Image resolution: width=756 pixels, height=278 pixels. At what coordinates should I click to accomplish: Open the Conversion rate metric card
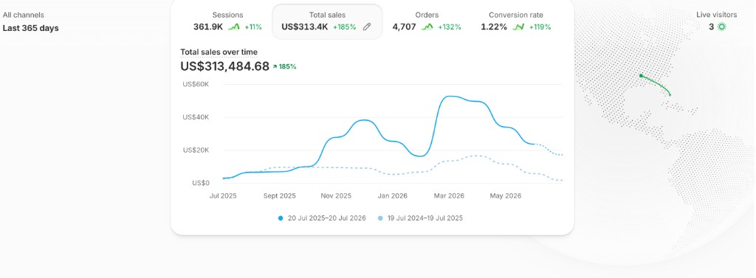pos(516,21)
